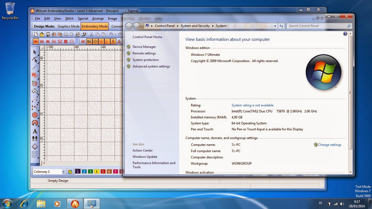
Task: Open the Edit menu
Action: pyautogui.click(x=47, y=19)
